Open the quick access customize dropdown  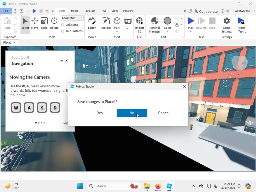coord(52,11)
